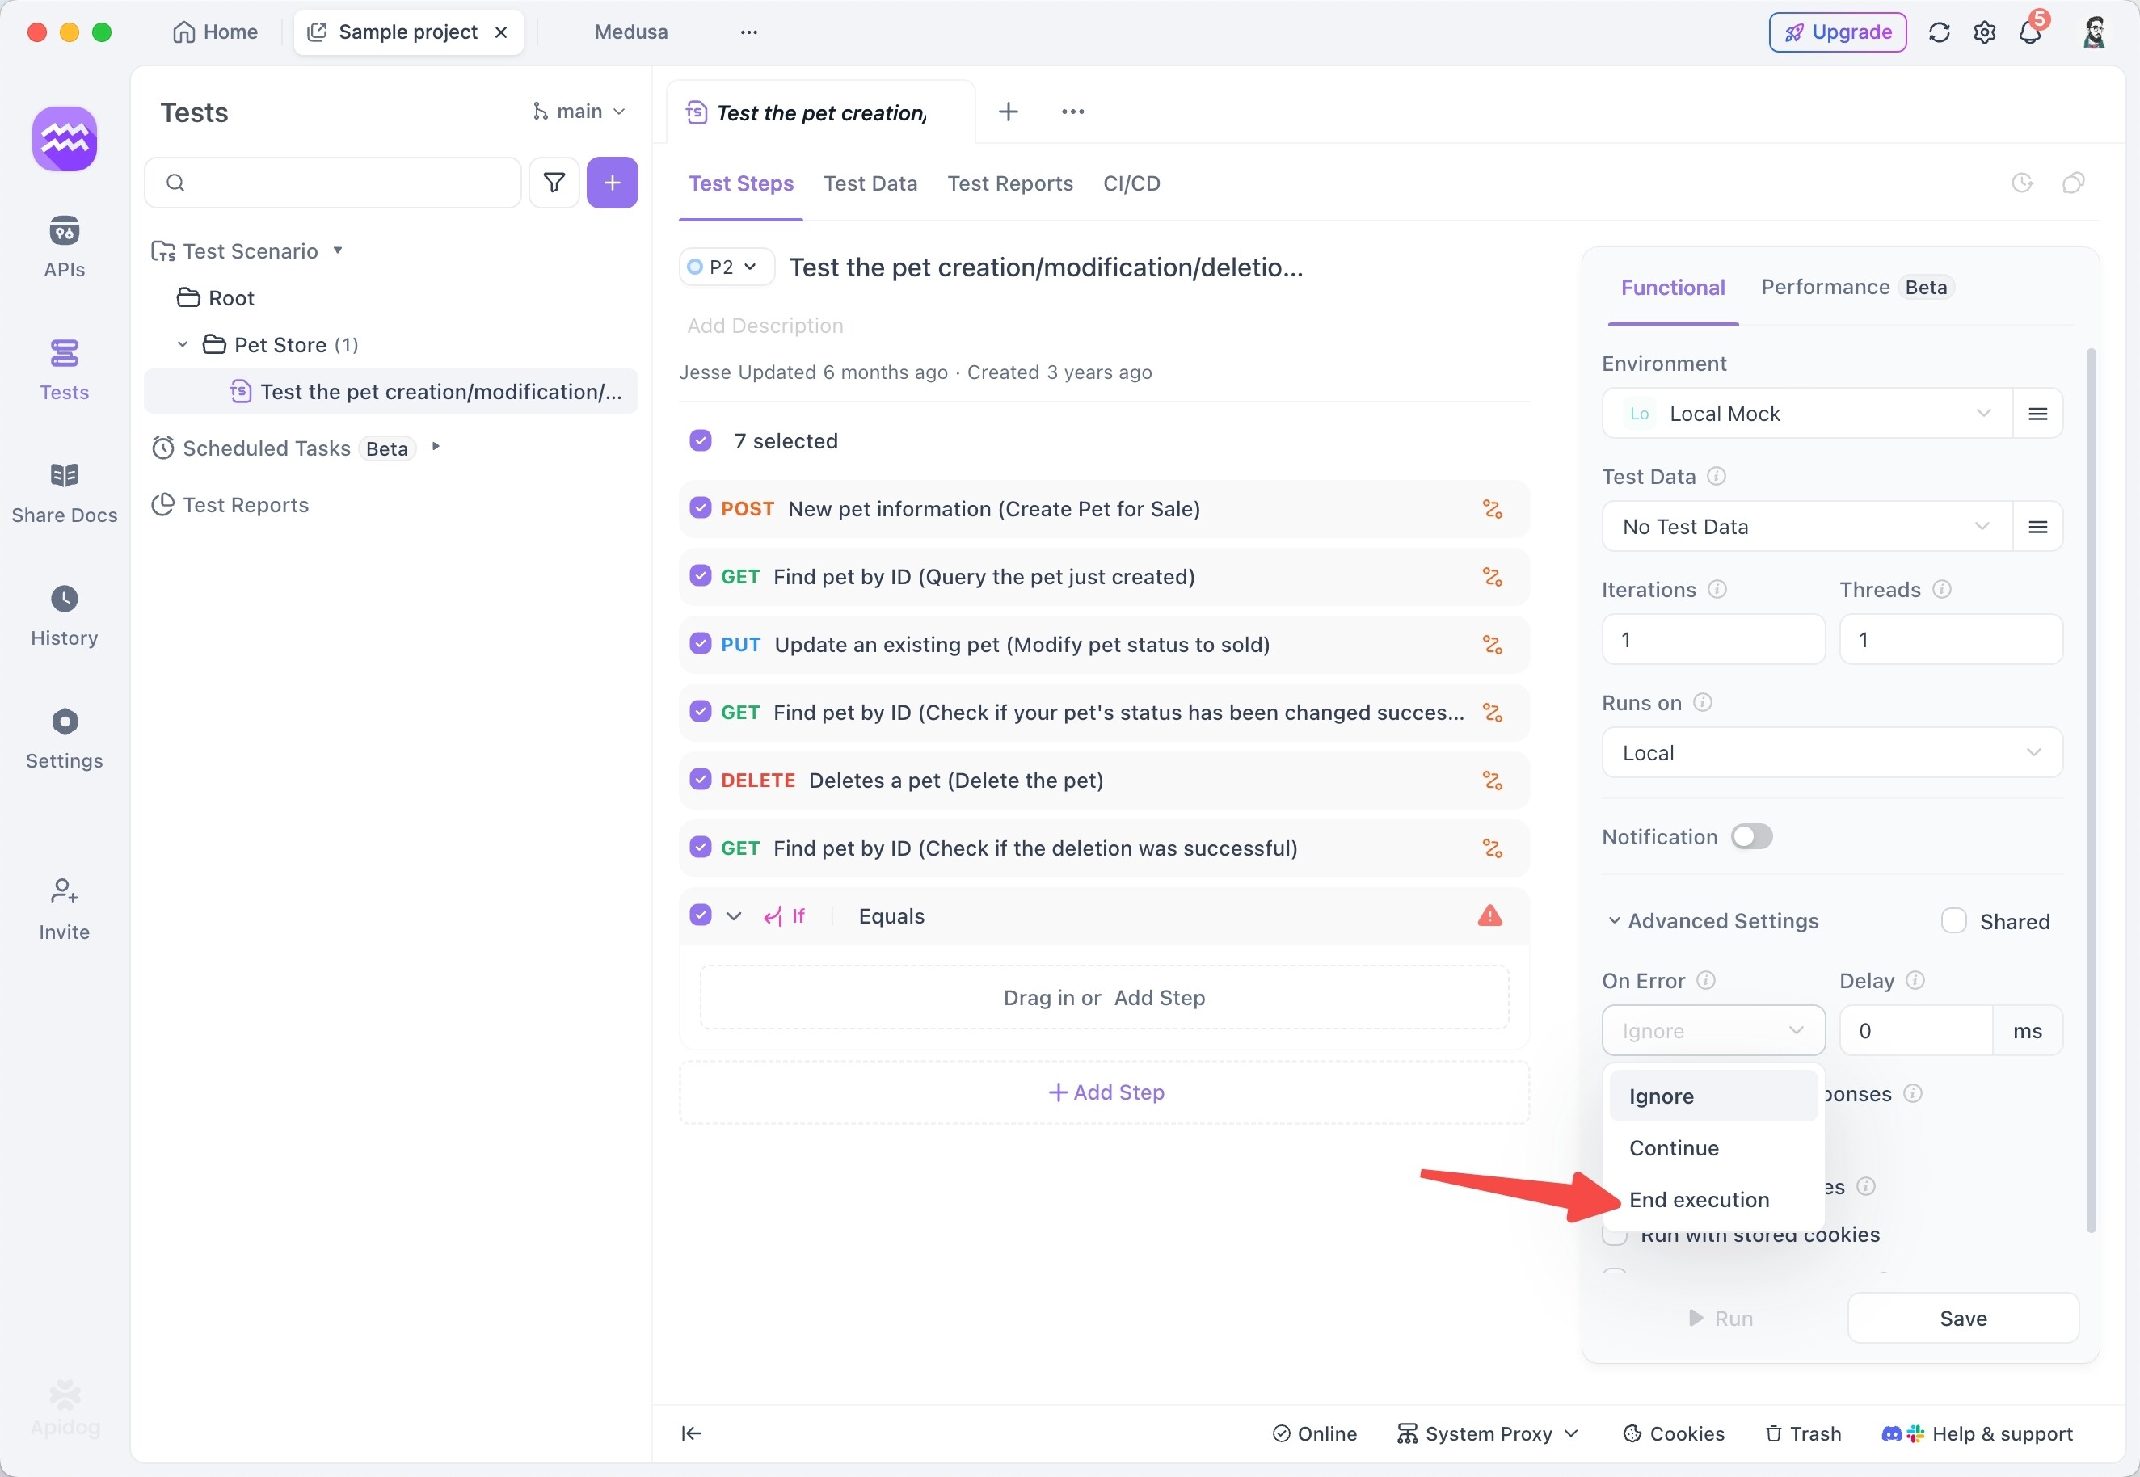Collapse the Pet Store folder
Viewport: 2140px width, 1477px height.
coord(183,344)
